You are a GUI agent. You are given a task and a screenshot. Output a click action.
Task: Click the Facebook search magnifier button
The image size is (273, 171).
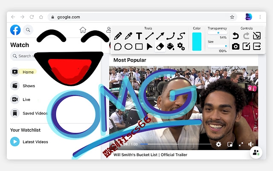28,30
